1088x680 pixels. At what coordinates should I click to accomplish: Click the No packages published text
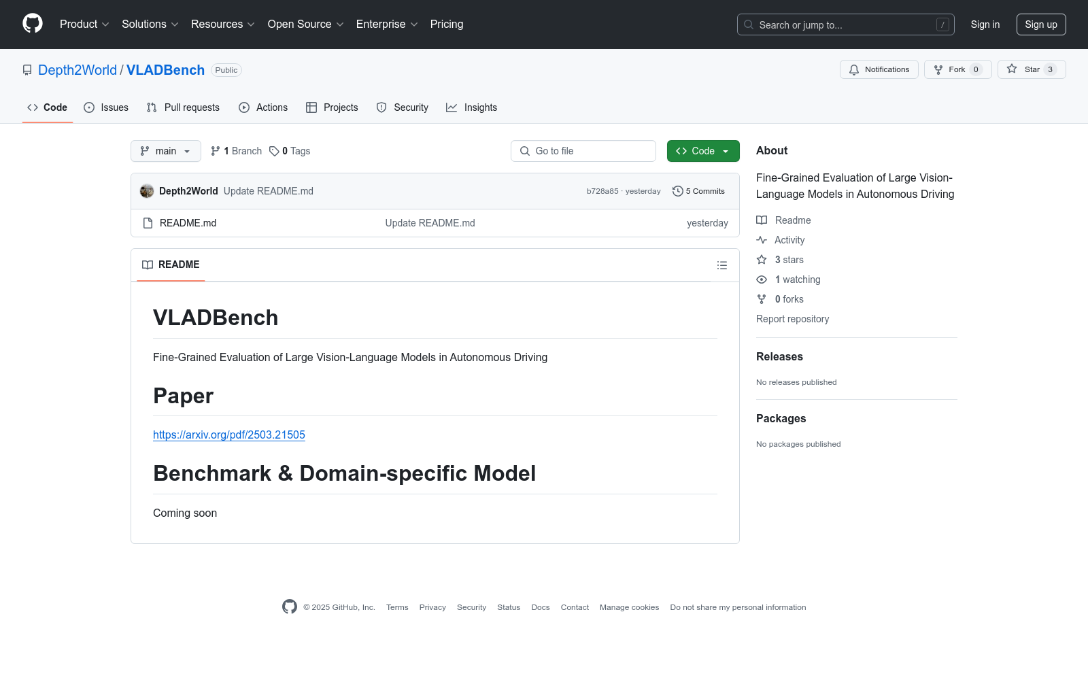798,444
